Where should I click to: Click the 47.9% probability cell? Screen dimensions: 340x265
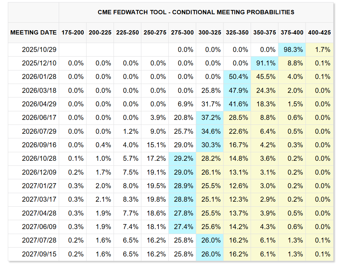pos(237,91)
